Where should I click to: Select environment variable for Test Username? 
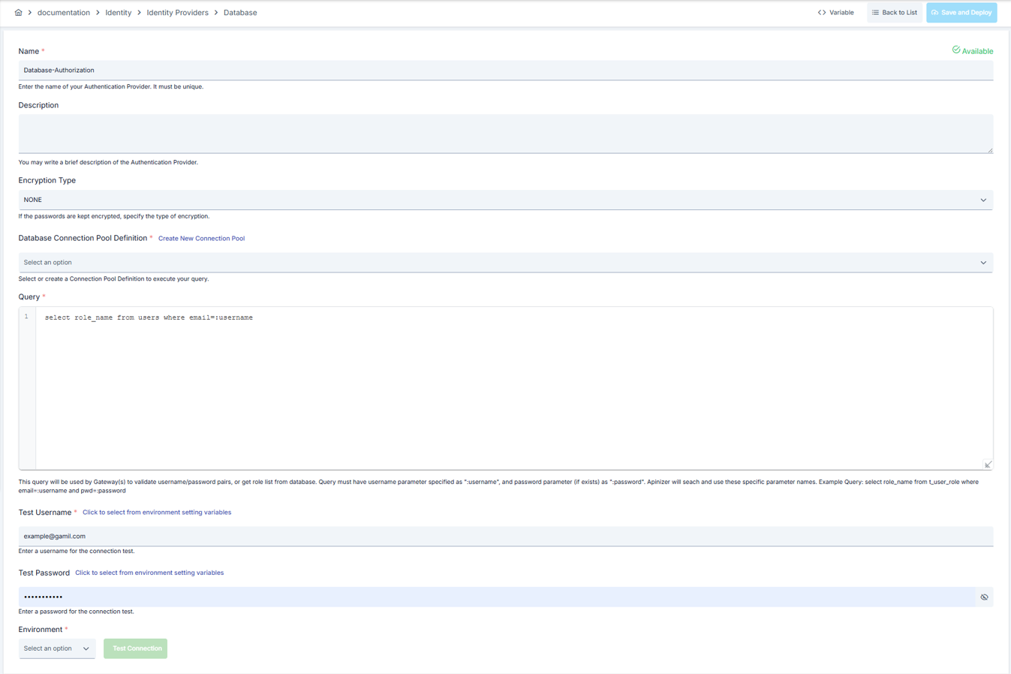coord(157,513)
